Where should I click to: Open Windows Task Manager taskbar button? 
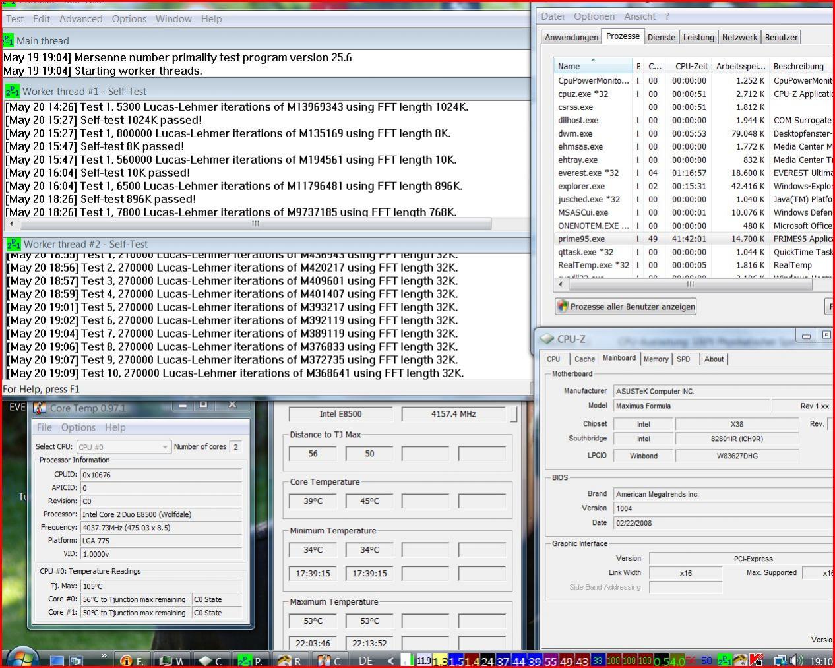tap(173, 661)
